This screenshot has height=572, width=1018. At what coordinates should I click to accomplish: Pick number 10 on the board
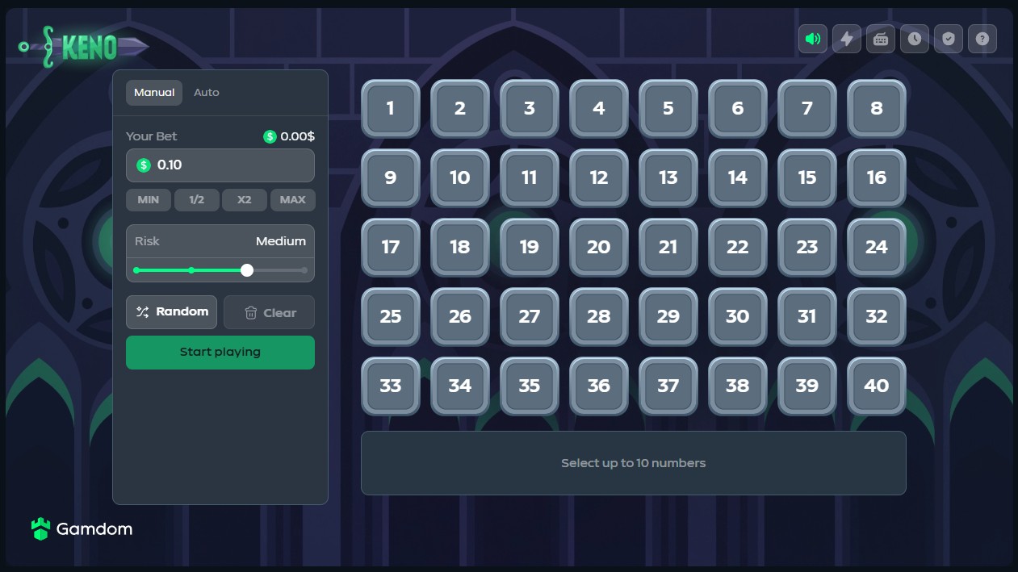pos(460,178)
